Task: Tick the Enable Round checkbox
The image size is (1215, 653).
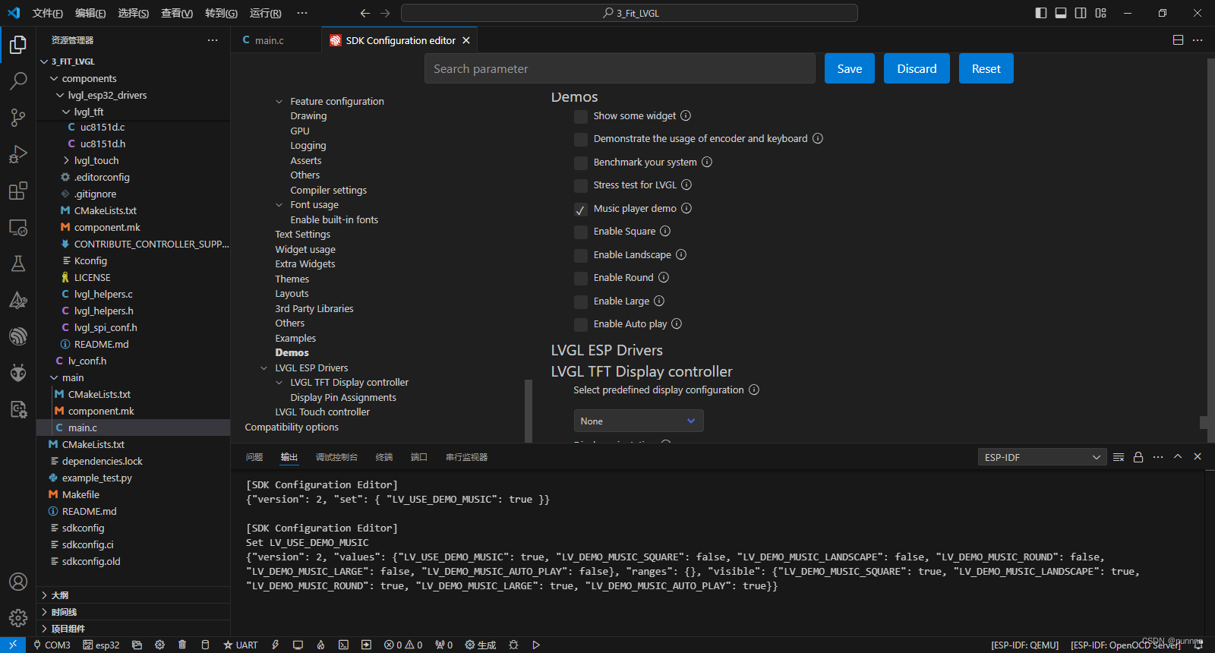Action: [581, 279]
